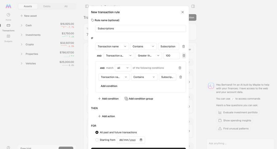The width and height of the screenshot is (277, 149).
Task: Toggle the left sidebar panel icon
Action: (87, 6)
